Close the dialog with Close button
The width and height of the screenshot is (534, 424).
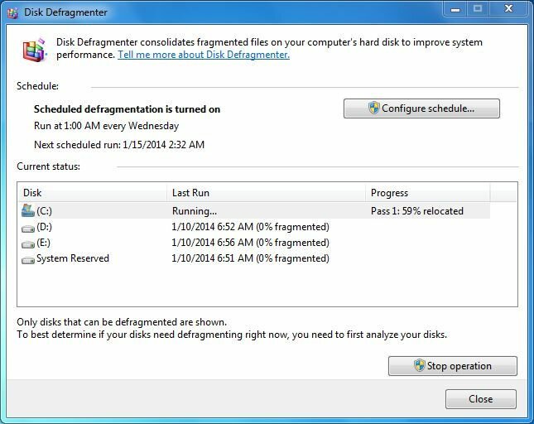click(x=480, y=399)
